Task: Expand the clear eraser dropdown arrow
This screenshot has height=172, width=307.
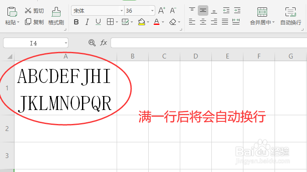Action: click(x=179, y=22)
